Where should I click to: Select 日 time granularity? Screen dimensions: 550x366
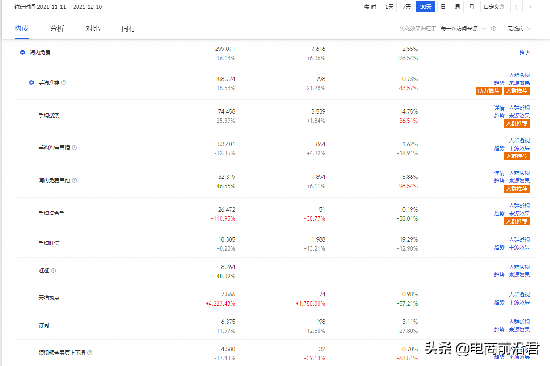(443, 7)
